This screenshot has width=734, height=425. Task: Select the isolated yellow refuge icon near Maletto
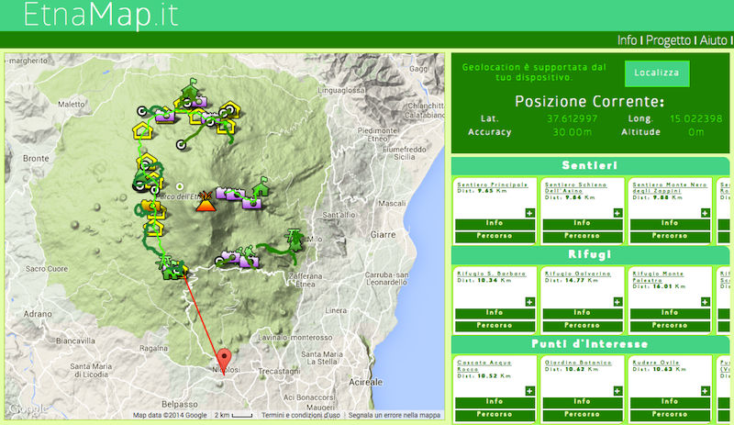142,130
